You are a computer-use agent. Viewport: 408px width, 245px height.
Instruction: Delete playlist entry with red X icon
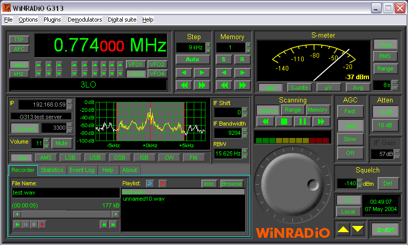pyautogui.click(x=162, y=183)
